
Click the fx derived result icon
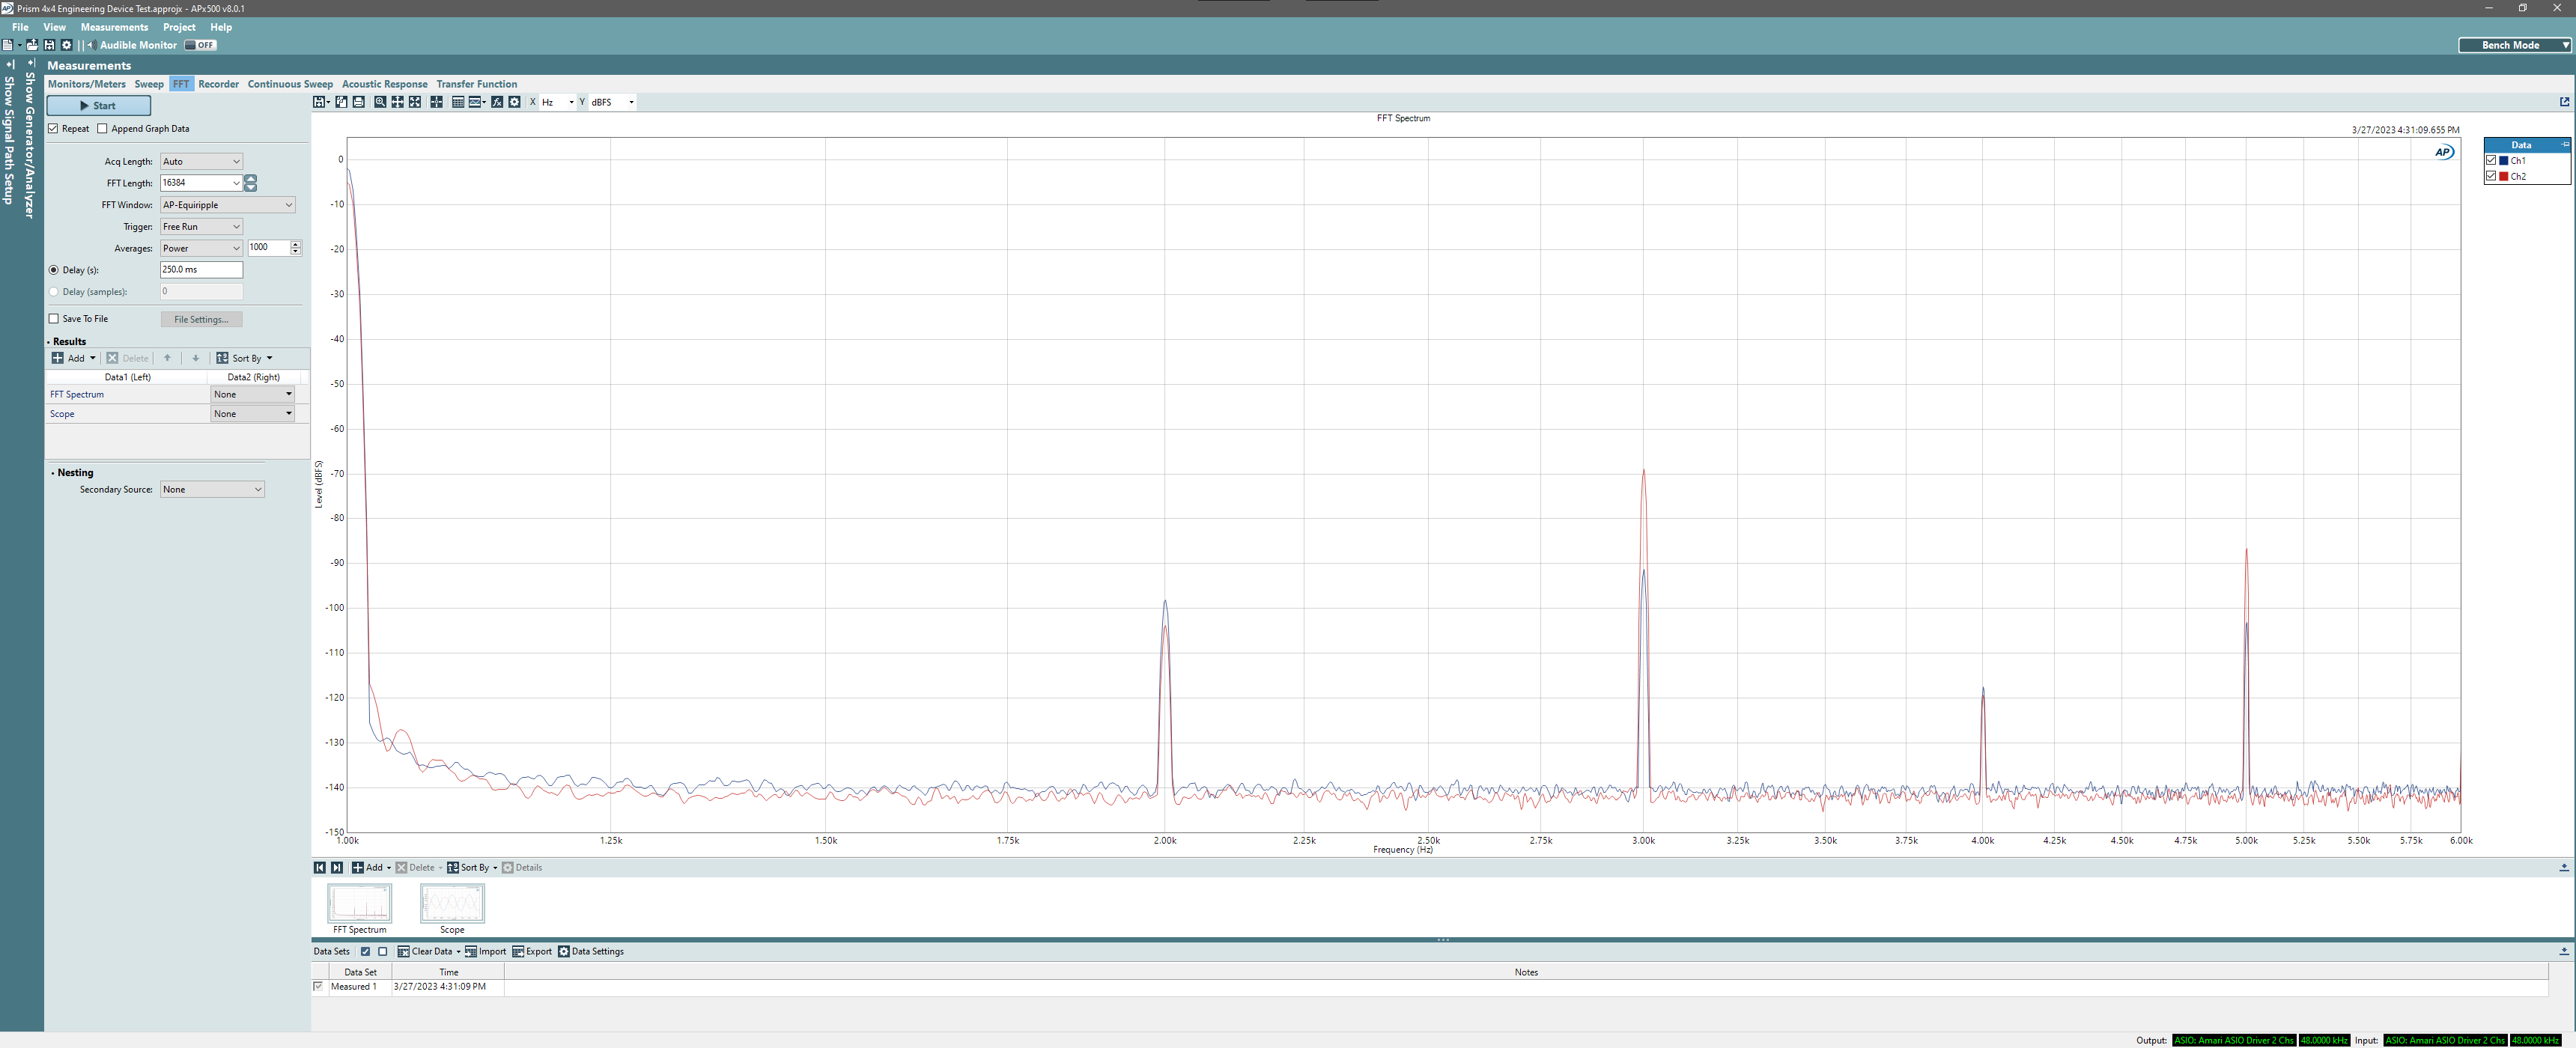pos(497,102)
